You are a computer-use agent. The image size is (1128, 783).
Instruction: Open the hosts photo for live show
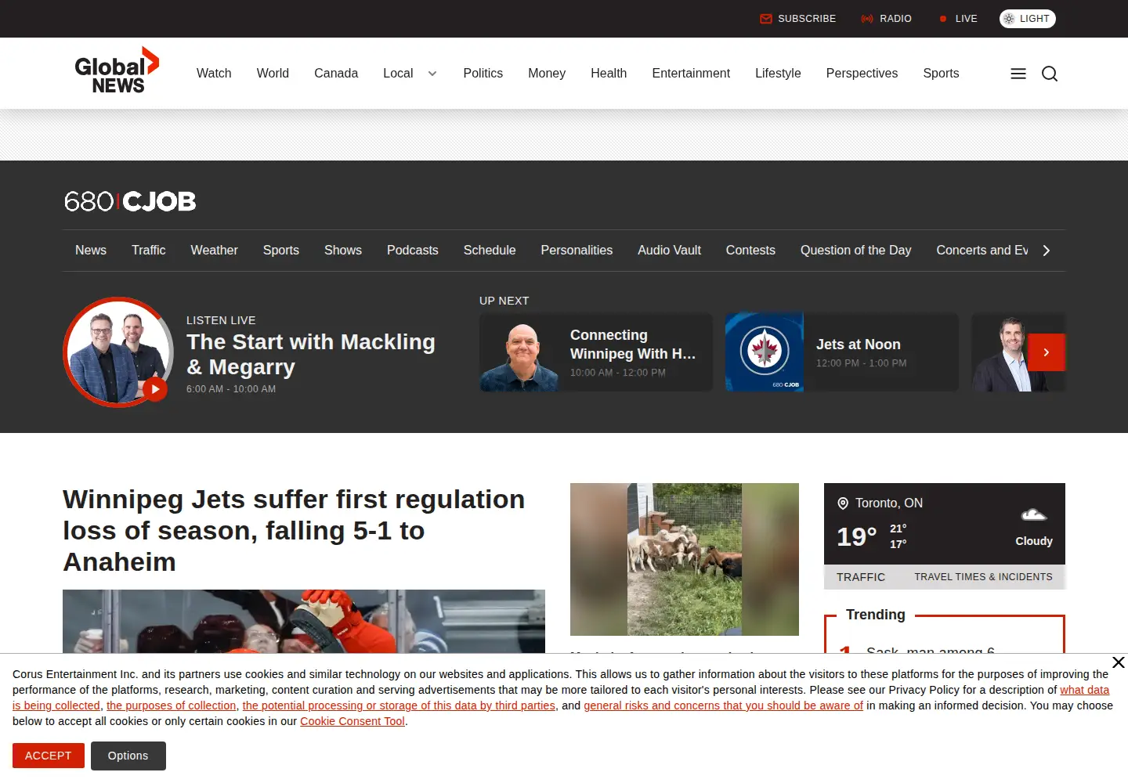coord(117,352)
